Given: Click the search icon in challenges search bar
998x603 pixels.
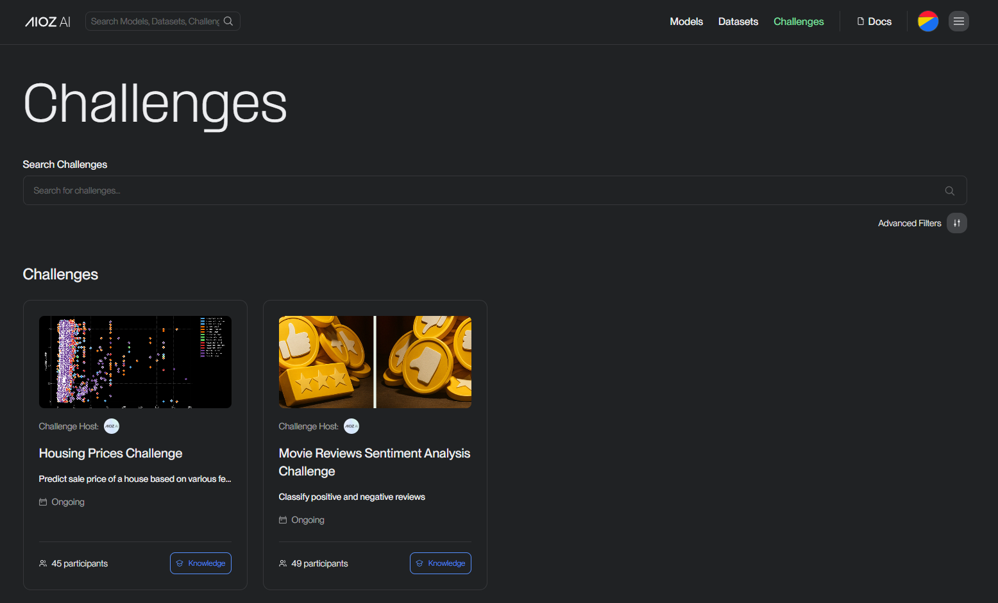Looking at the screenshot, I should coord(949,191).
